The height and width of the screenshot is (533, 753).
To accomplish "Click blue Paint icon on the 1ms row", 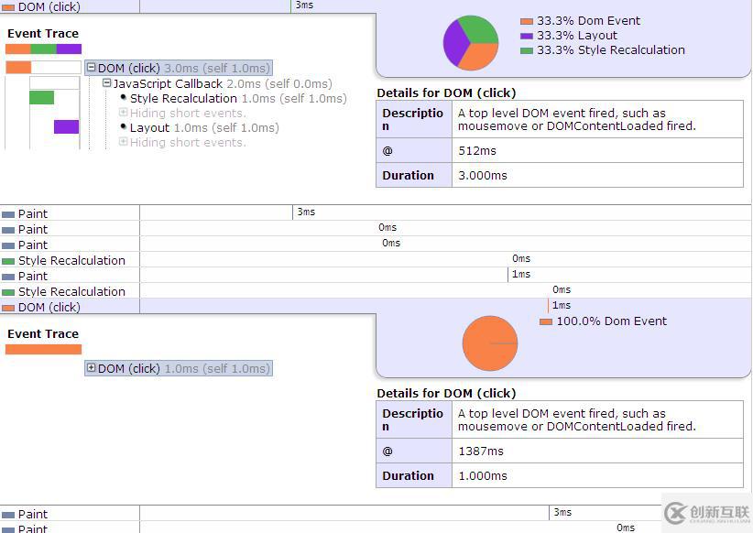I will point(8,277).
